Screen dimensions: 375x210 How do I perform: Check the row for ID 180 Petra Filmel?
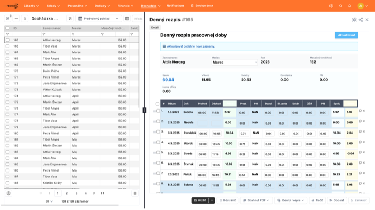(7, 133)
